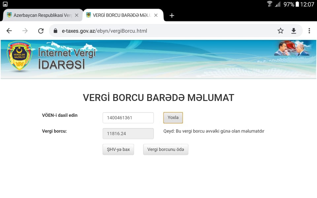Viewport: 317px width, 198px height.
Task: Close the Azərbaycan Respublikası tab
Action: coord(77,16)
